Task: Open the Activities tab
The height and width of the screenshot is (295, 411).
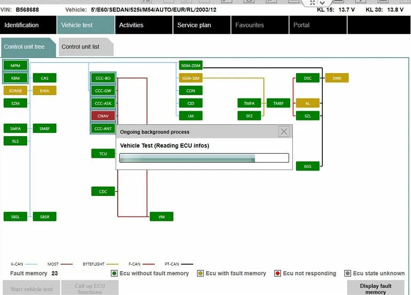Action: (x=144, y=25)
